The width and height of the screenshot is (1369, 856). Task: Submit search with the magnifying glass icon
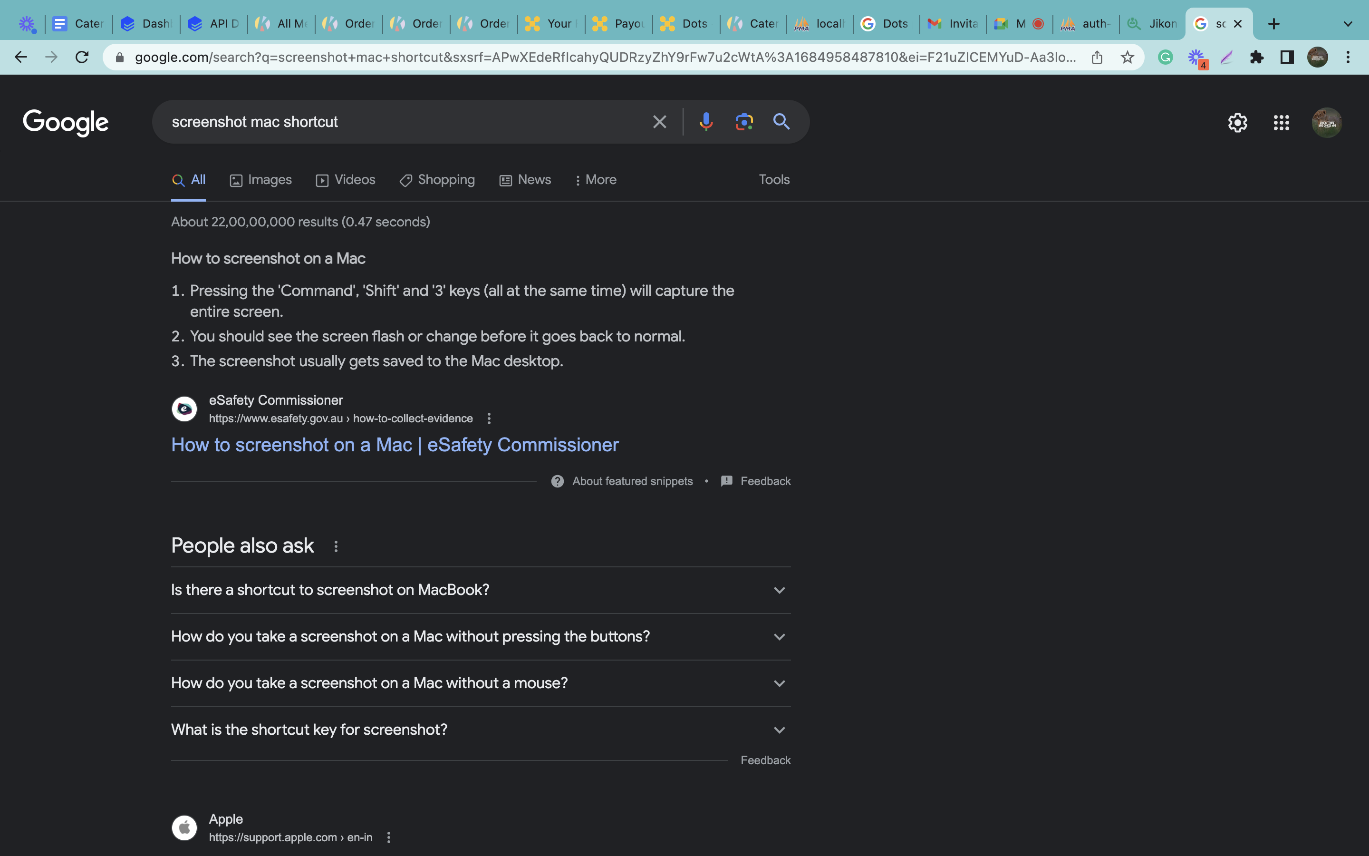point(781,121)
